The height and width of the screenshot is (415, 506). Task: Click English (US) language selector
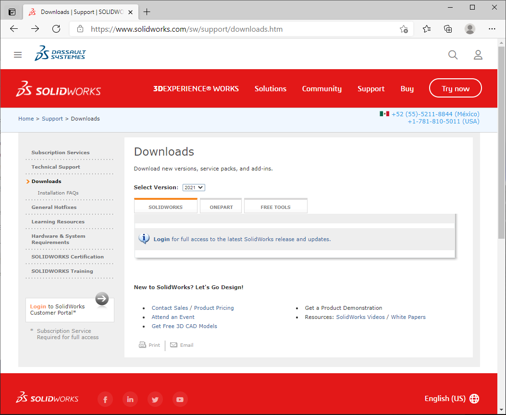click(x=444, y=399)
